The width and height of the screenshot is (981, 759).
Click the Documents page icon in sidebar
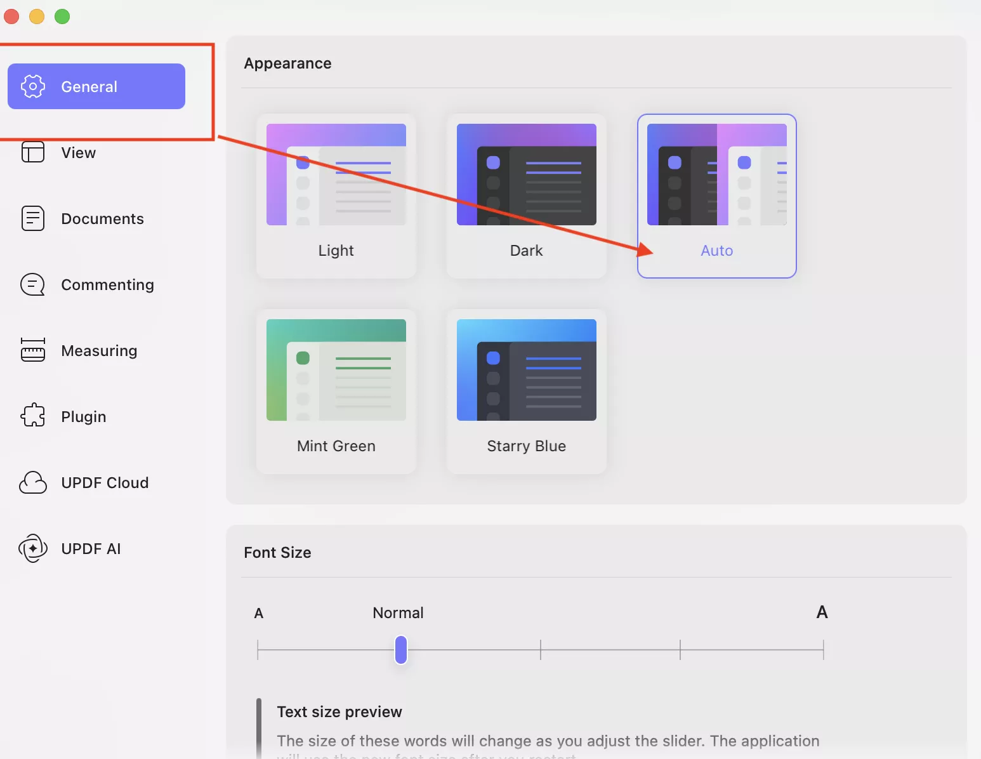tap(33, 218)
